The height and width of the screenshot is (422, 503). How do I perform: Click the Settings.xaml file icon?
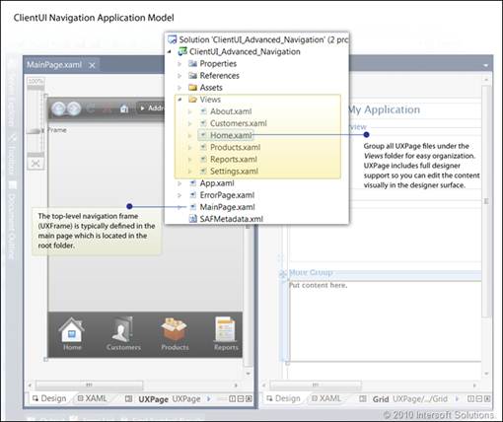[x=203, y=171]
